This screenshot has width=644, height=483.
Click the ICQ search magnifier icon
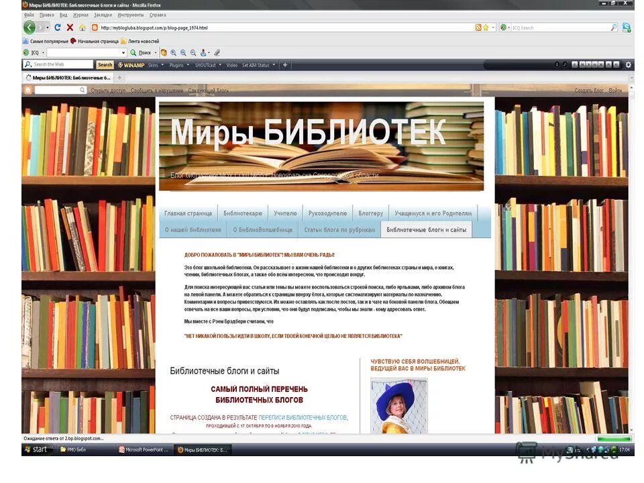coord(612,28)
